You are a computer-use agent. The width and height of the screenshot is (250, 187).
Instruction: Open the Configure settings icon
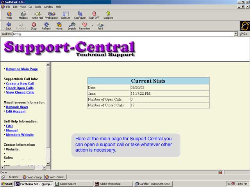click(80, 15)
